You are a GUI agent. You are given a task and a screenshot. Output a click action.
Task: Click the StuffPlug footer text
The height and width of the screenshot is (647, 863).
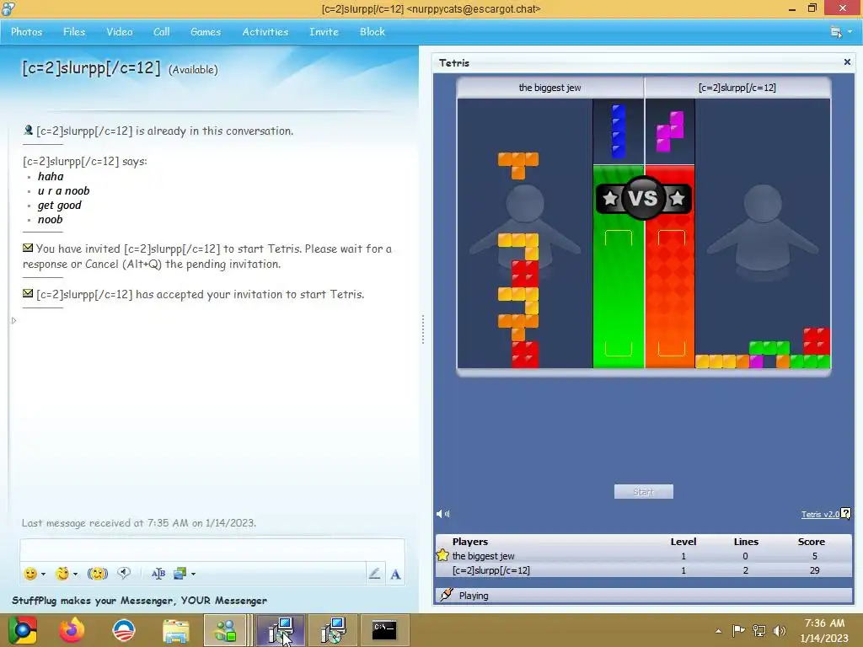[x=139, y=600]
